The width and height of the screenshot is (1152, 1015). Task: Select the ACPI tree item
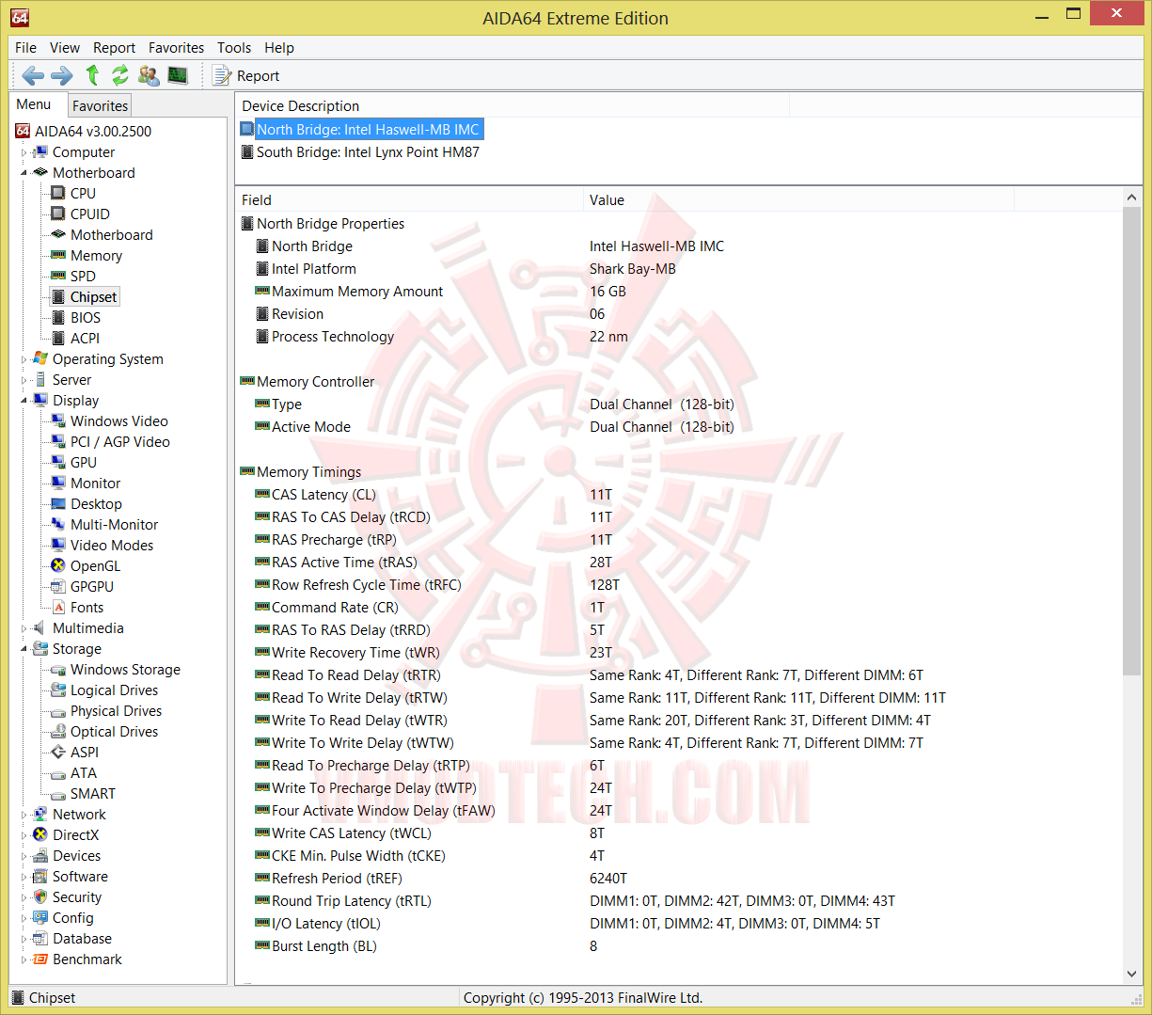pyautogui.click(x=85, y=339)
